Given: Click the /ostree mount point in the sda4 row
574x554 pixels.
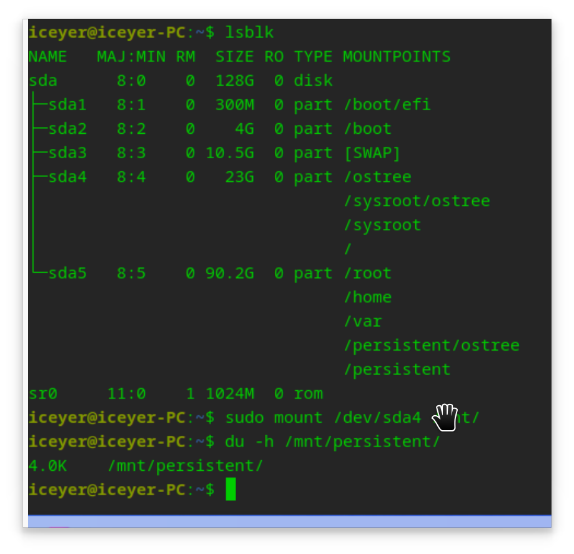Looking at the screenshot, I should click(x=377, y=177).
